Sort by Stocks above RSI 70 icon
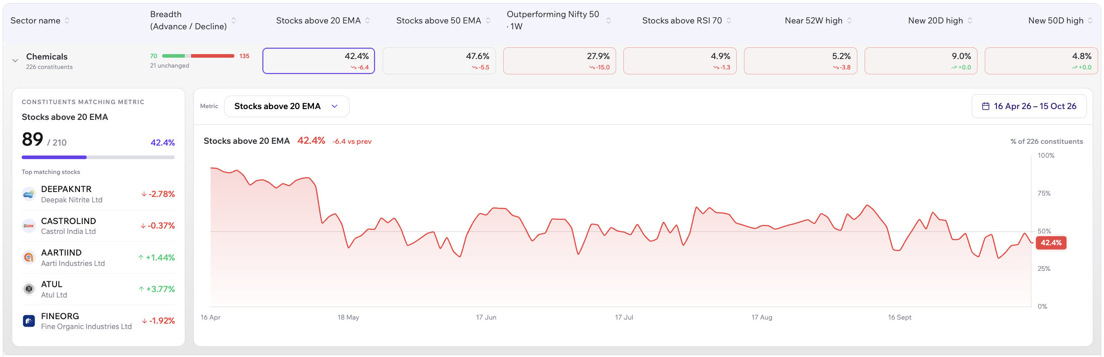1104x357 pixels. click(x=729, y=20)
